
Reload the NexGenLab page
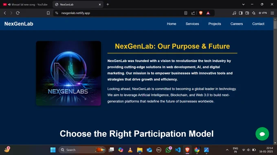click(18, 13)
